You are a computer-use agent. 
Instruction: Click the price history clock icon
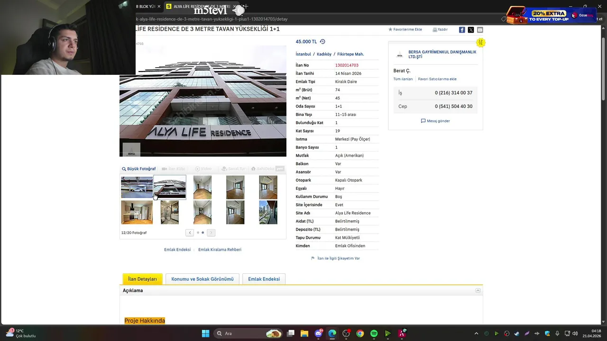(322, 42)
